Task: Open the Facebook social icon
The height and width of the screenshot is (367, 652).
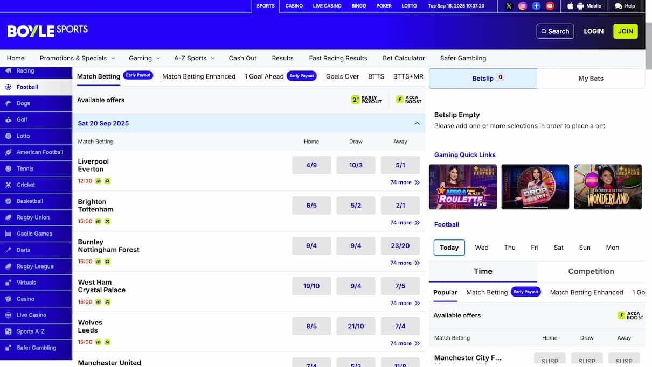Action: click(x=536, y=6)
